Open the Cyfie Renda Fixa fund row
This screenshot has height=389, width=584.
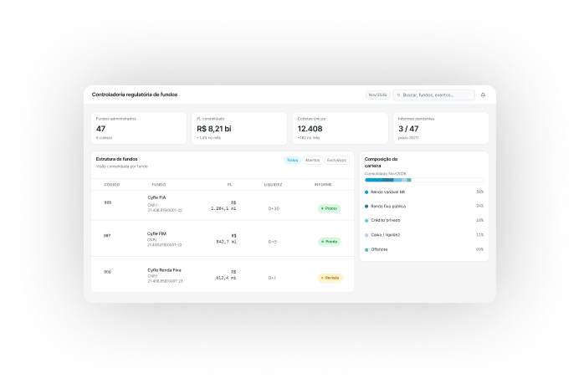(x=223, y=274)
